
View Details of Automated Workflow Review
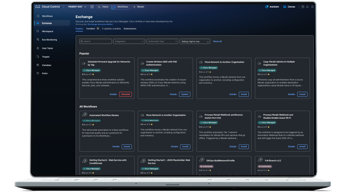click(116, 147)
